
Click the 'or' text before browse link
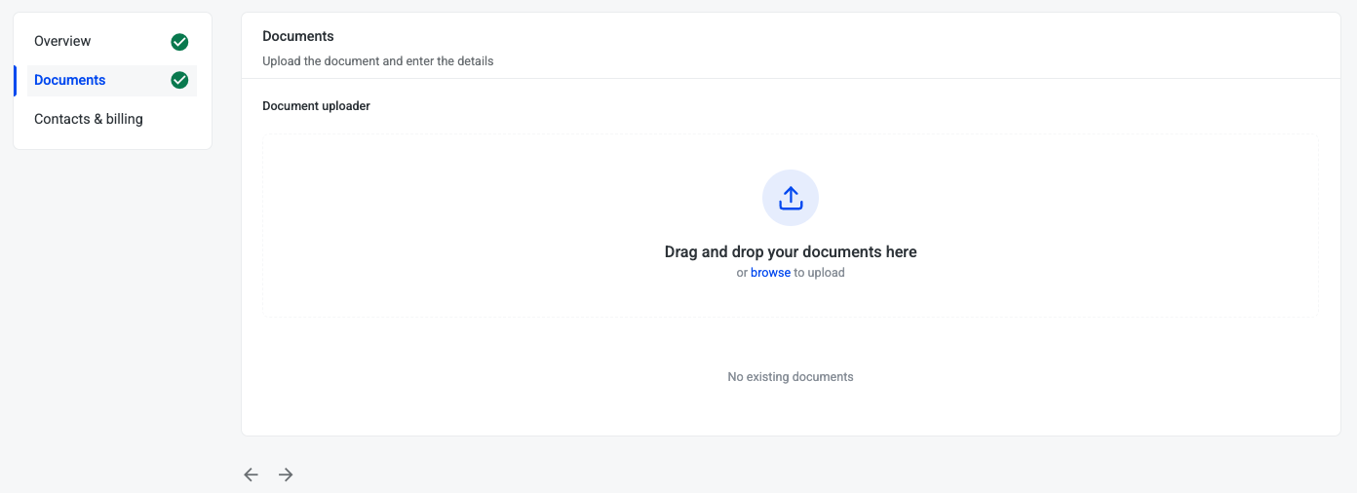tap(742, 273)
